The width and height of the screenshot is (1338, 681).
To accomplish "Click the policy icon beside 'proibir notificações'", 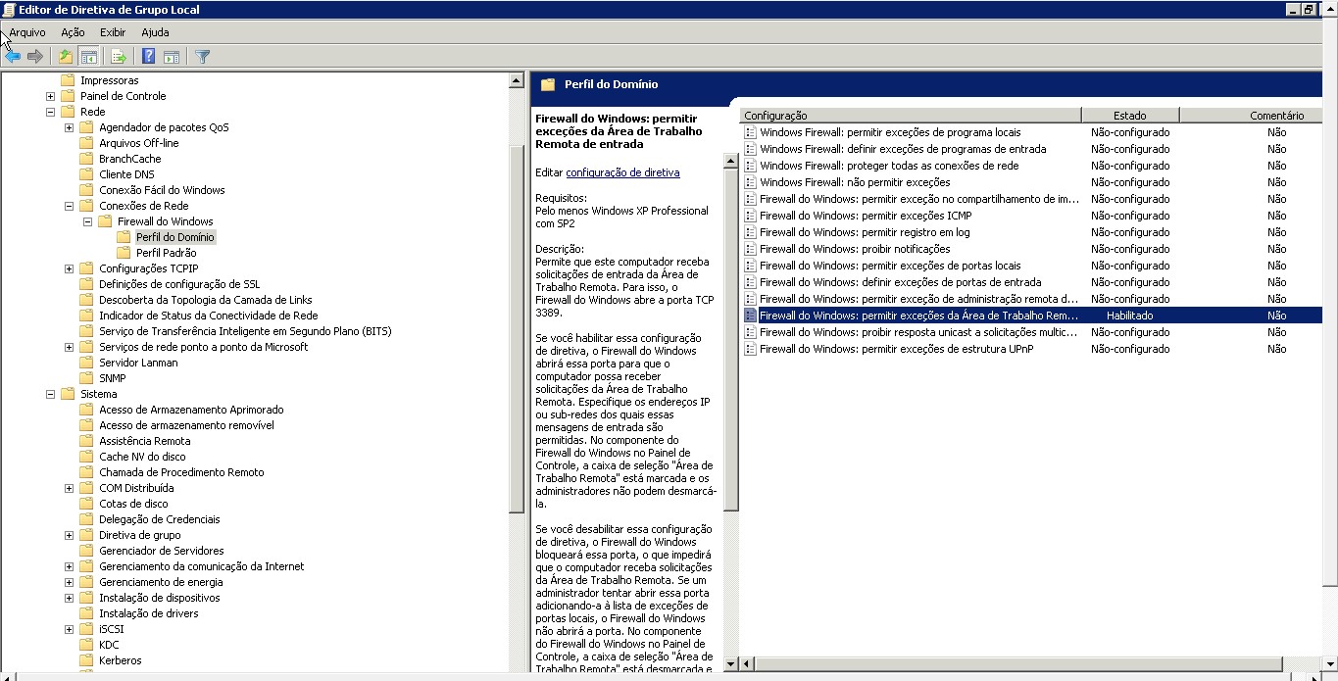I will [x=750, y=249].
